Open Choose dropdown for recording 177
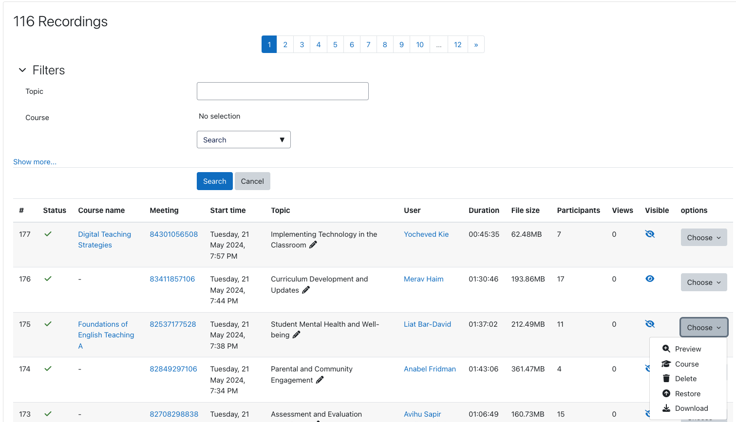 click(703, 238)
